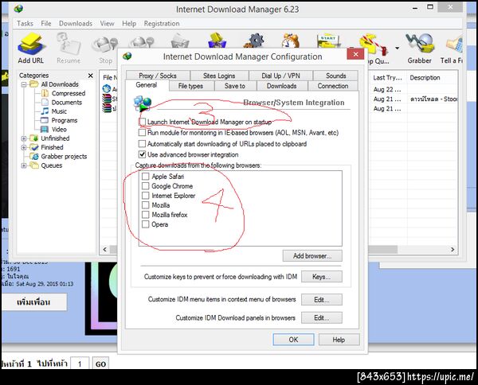Image resolution: width=478 pixels, height=385 pixels.
Task: Check the Mozilla firefox browser box
Action: (146, 215)
